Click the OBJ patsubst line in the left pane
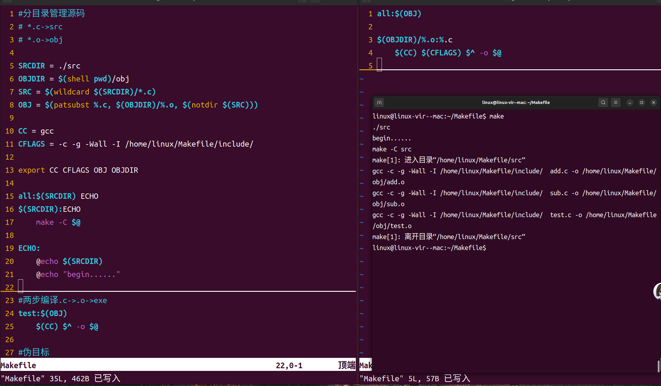The image size is (661, 386). (x=138, y=105)
